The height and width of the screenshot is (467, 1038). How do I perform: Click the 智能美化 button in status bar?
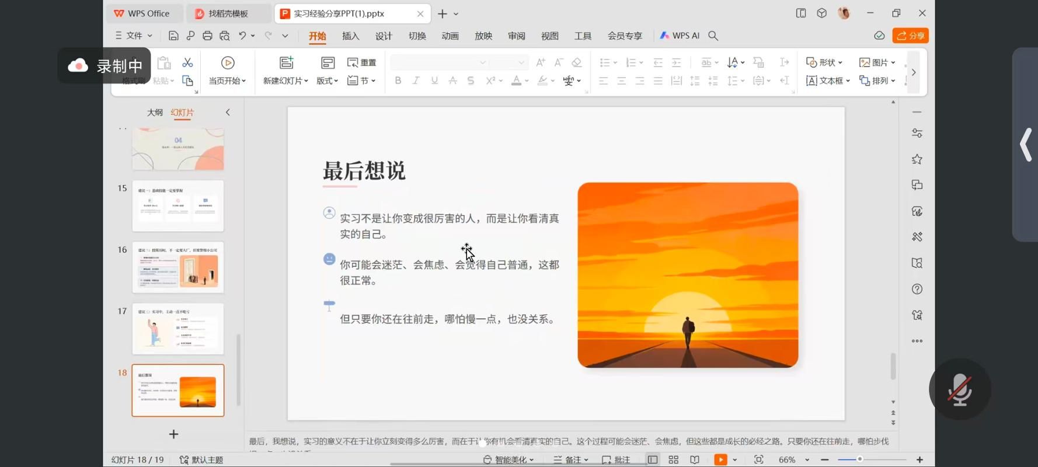click(x=508, y=459)
